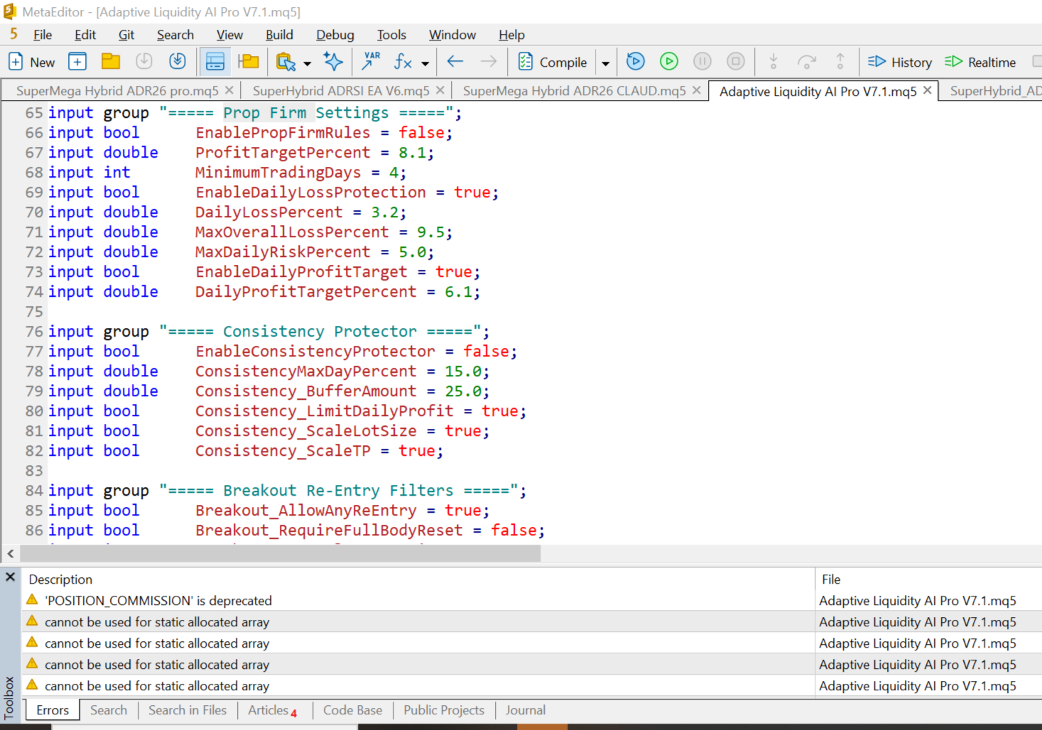The width and height of the screenshot is (1042, 730).
Task: Open the Debug menu
Action: coord(335,35)
